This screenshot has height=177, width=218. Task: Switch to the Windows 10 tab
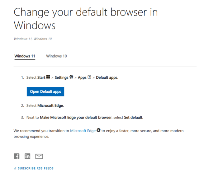(x=56, y=56)
